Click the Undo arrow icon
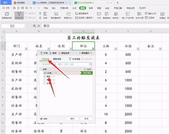 click(31, 8)
